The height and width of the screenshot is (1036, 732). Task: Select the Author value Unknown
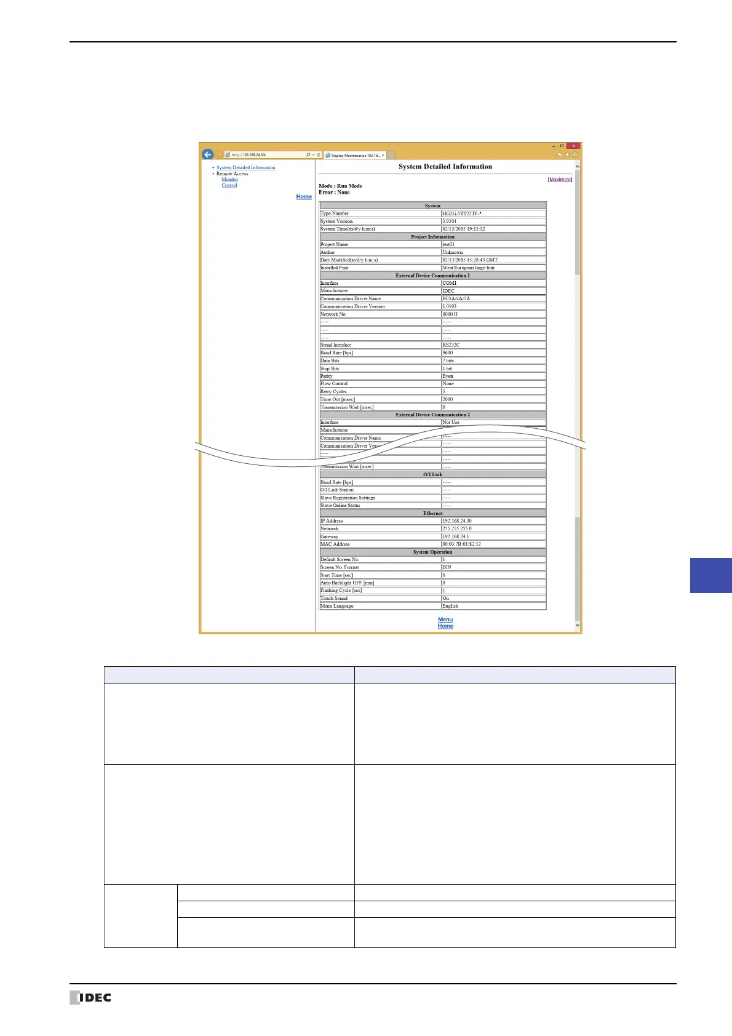[x=453, y=252]
